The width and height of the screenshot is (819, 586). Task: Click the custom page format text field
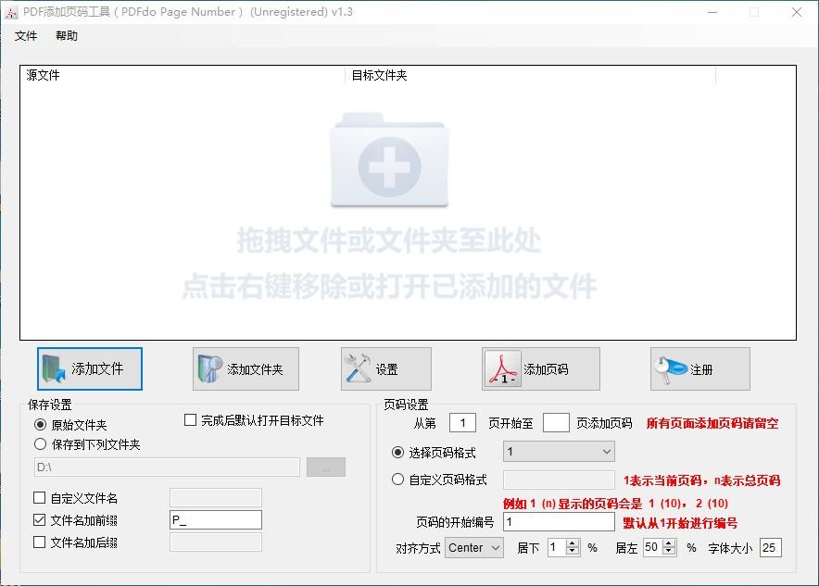[x=559, y=480]
